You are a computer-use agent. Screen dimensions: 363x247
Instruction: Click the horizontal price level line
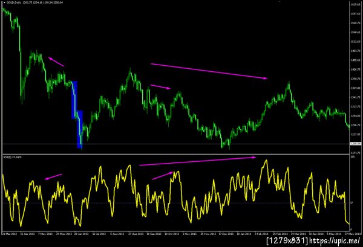[176, 144]
